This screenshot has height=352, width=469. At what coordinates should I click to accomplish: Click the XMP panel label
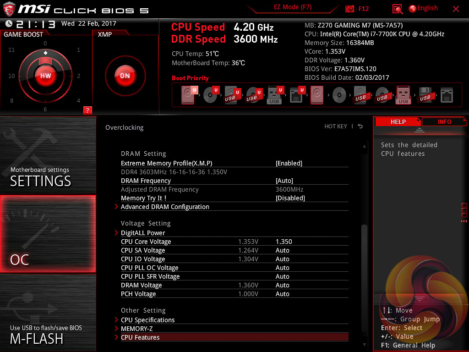(105, 34)
